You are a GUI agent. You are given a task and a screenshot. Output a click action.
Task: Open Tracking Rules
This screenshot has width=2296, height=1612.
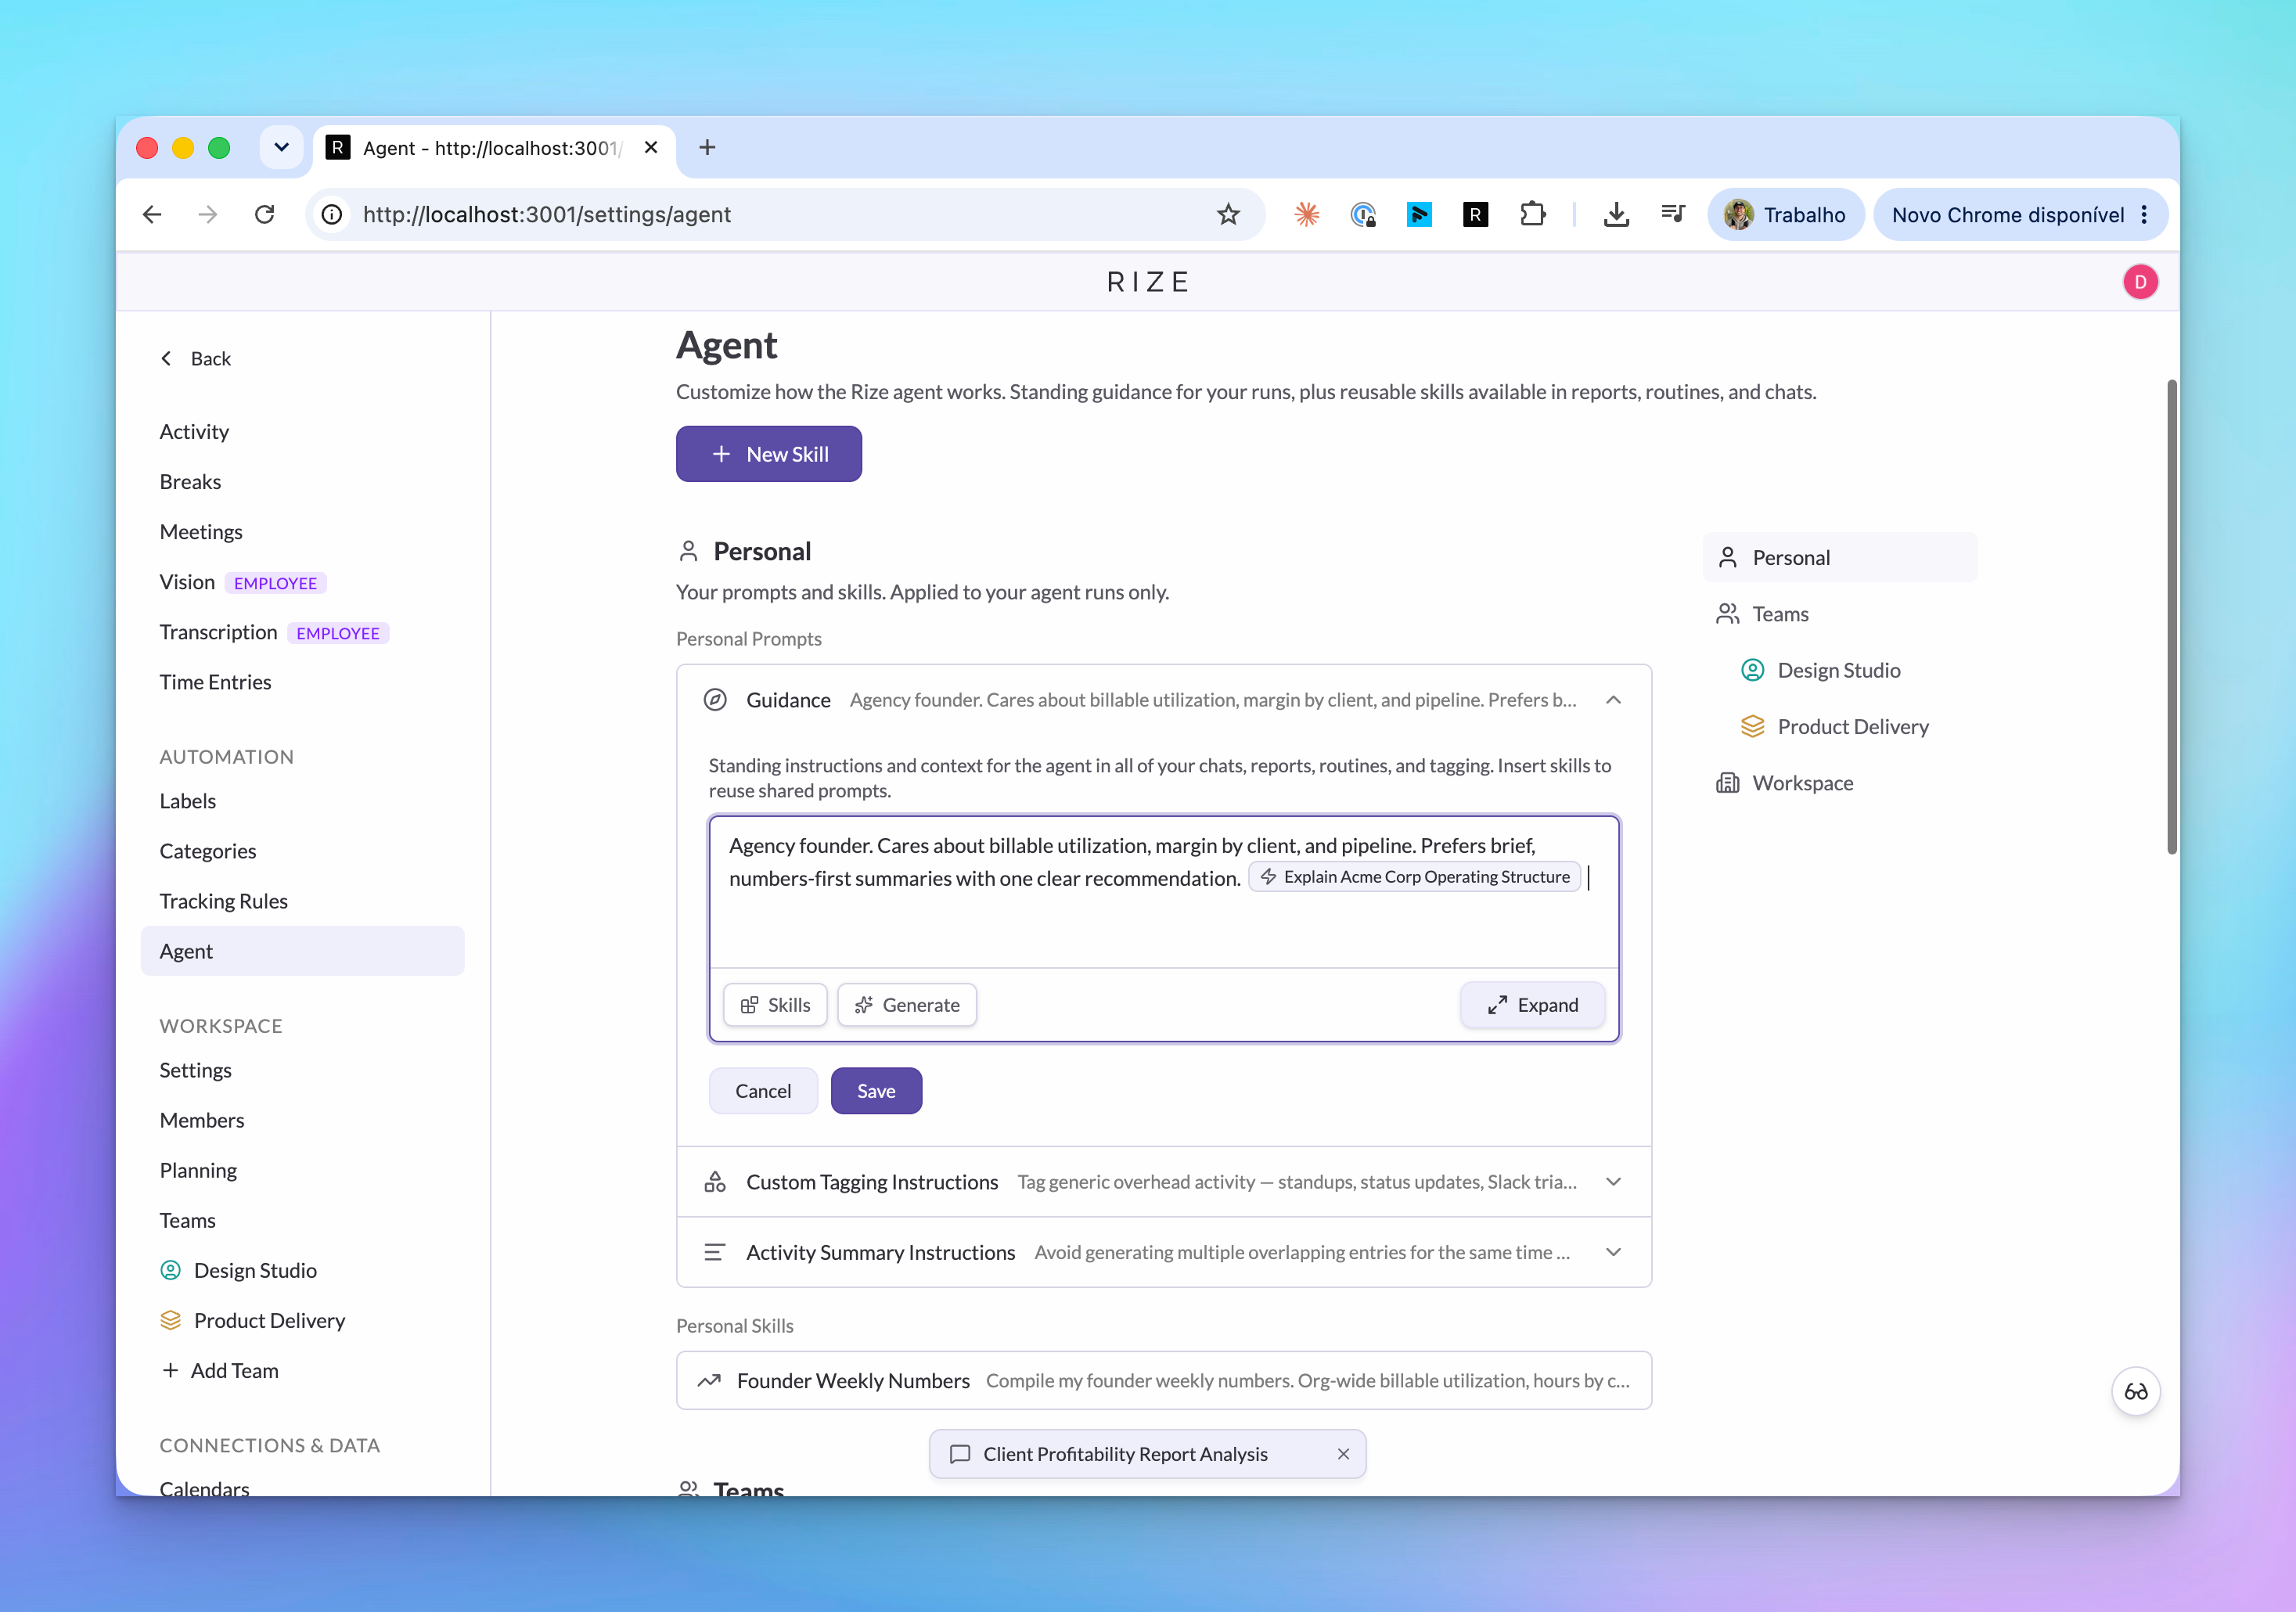[x=223, y=901]
